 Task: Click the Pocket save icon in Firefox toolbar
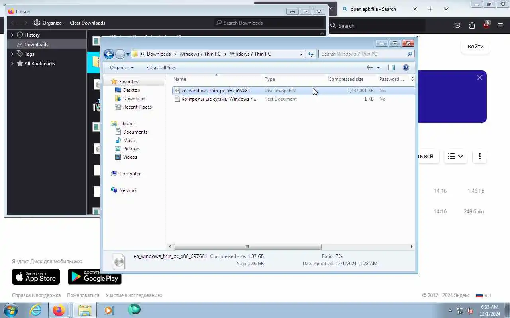coord(457,26)
